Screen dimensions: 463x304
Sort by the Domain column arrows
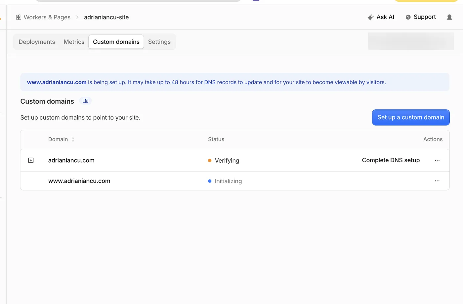coord(73,139)
